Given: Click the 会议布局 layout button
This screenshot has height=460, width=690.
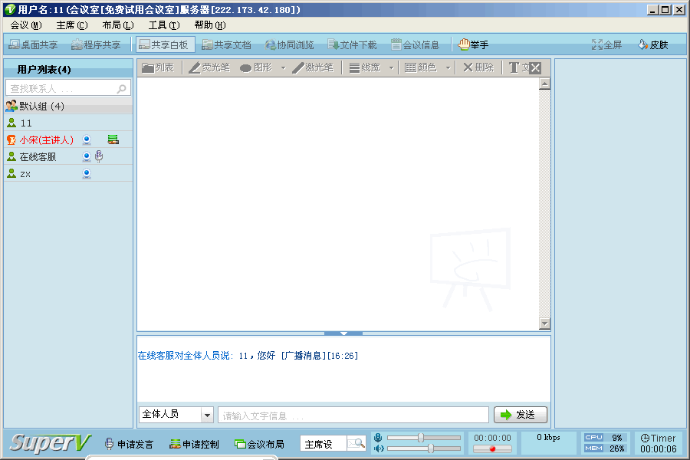Looking at the screenshot, I should coord(259,444).
